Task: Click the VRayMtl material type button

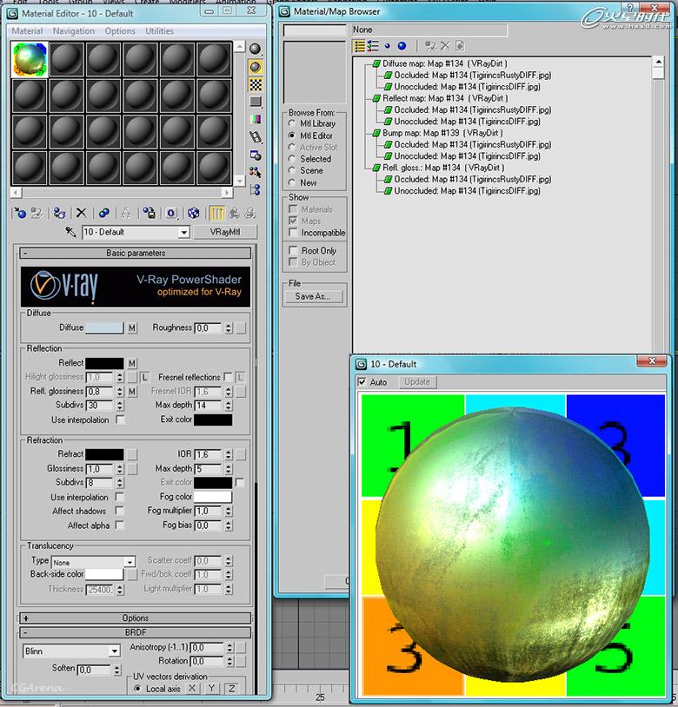Action: click(x=224, y=232)
